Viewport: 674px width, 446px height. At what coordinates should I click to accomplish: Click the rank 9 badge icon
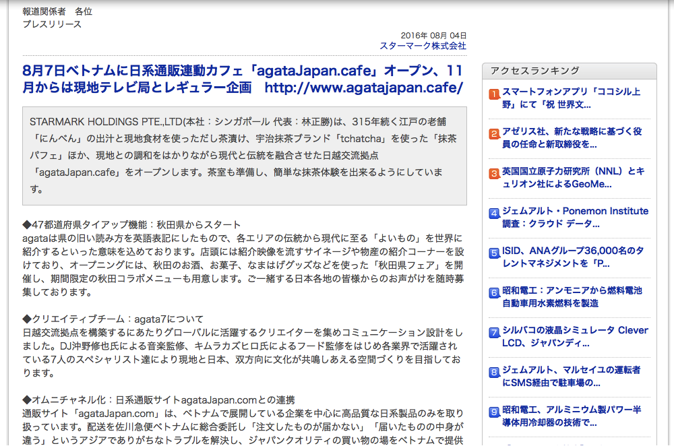[x=494, y=412]
